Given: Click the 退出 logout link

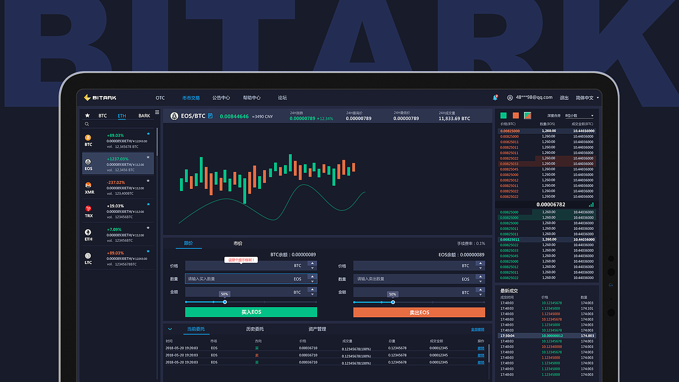Looking at the screenshot, I should [564, 98].
